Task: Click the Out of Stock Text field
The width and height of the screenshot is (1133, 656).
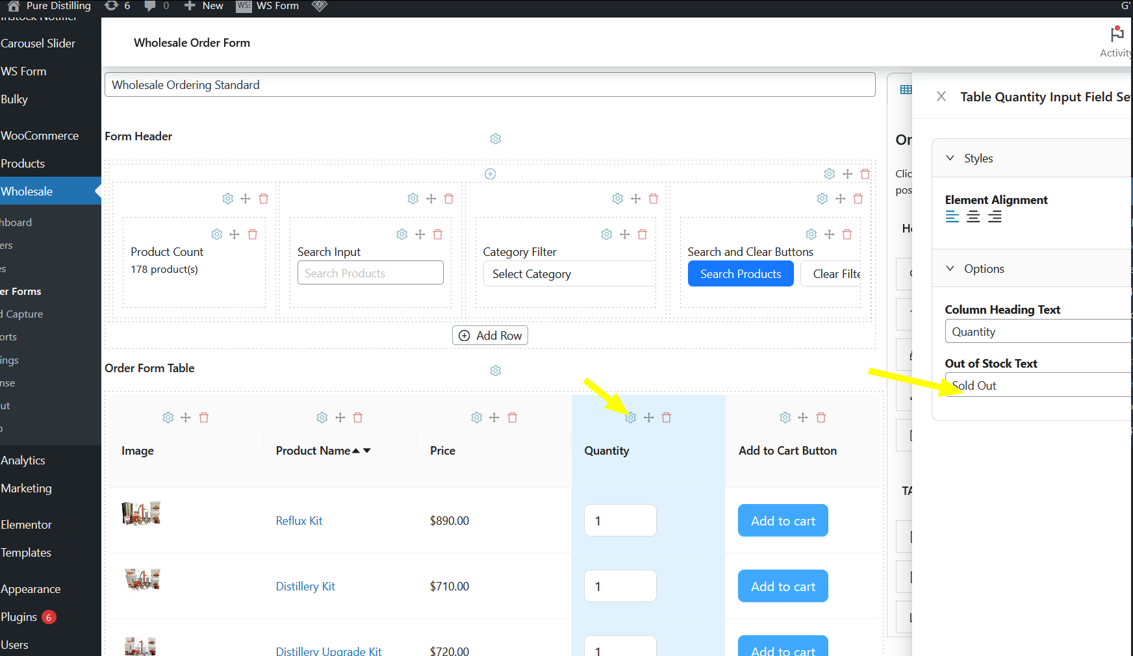Action: [x=1037, y=386]
